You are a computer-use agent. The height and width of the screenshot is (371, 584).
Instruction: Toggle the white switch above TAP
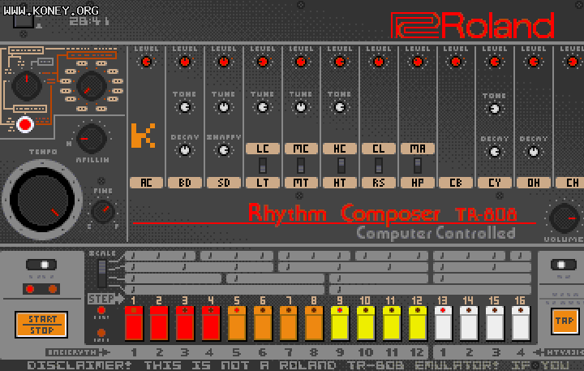pyautogui.click(x=564, y=265)
